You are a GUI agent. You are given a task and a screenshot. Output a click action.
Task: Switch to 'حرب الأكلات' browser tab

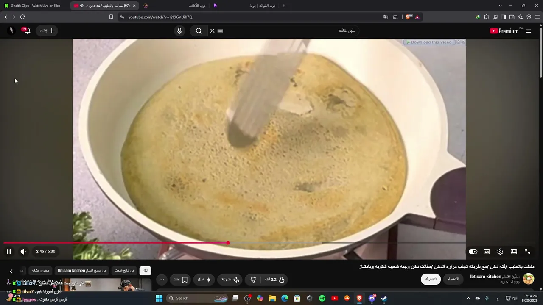point(175,6)
